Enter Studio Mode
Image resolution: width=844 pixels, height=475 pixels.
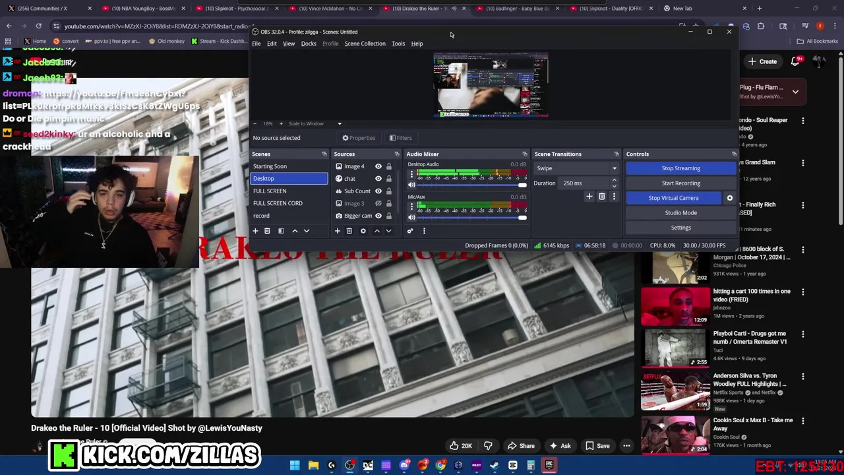(681, 213)
